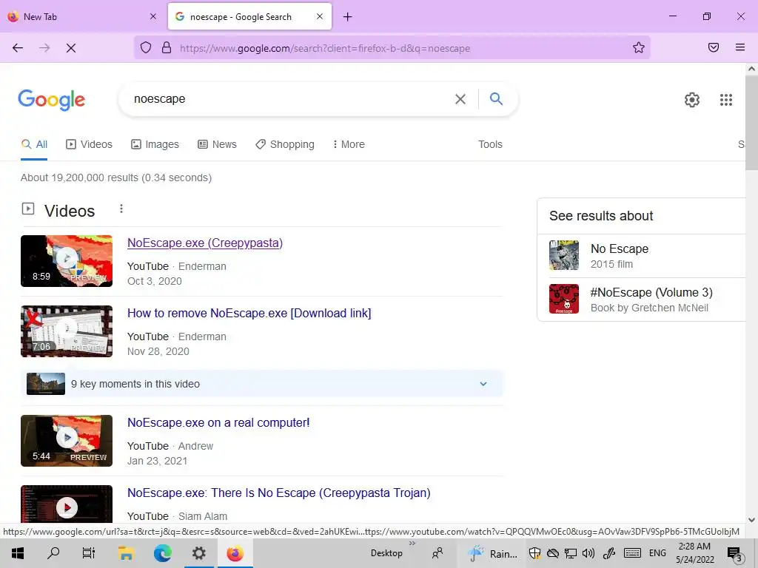Play the 5:44 real computer video thumbnail
Screen dimensions: 758x568
pyautogui.click(x=67, y=441)
